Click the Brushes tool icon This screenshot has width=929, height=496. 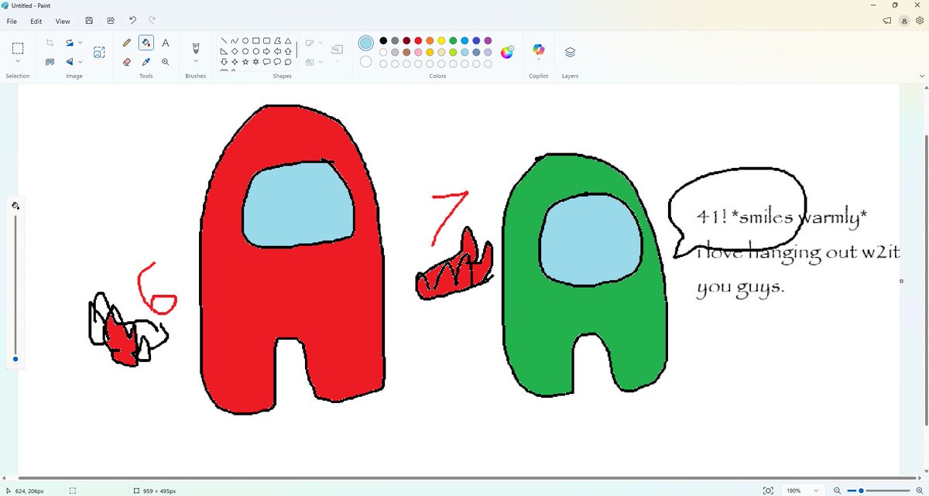click(x=196, y=47)
